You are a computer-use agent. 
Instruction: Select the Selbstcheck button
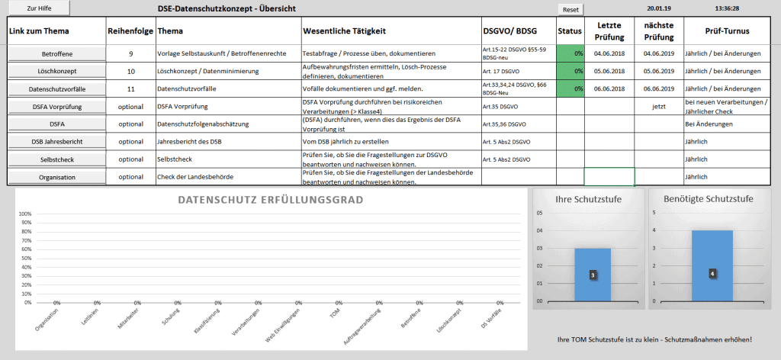(56, 159)
